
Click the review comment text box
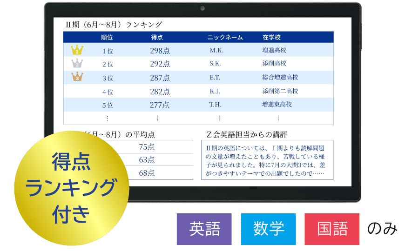[267, 160]
